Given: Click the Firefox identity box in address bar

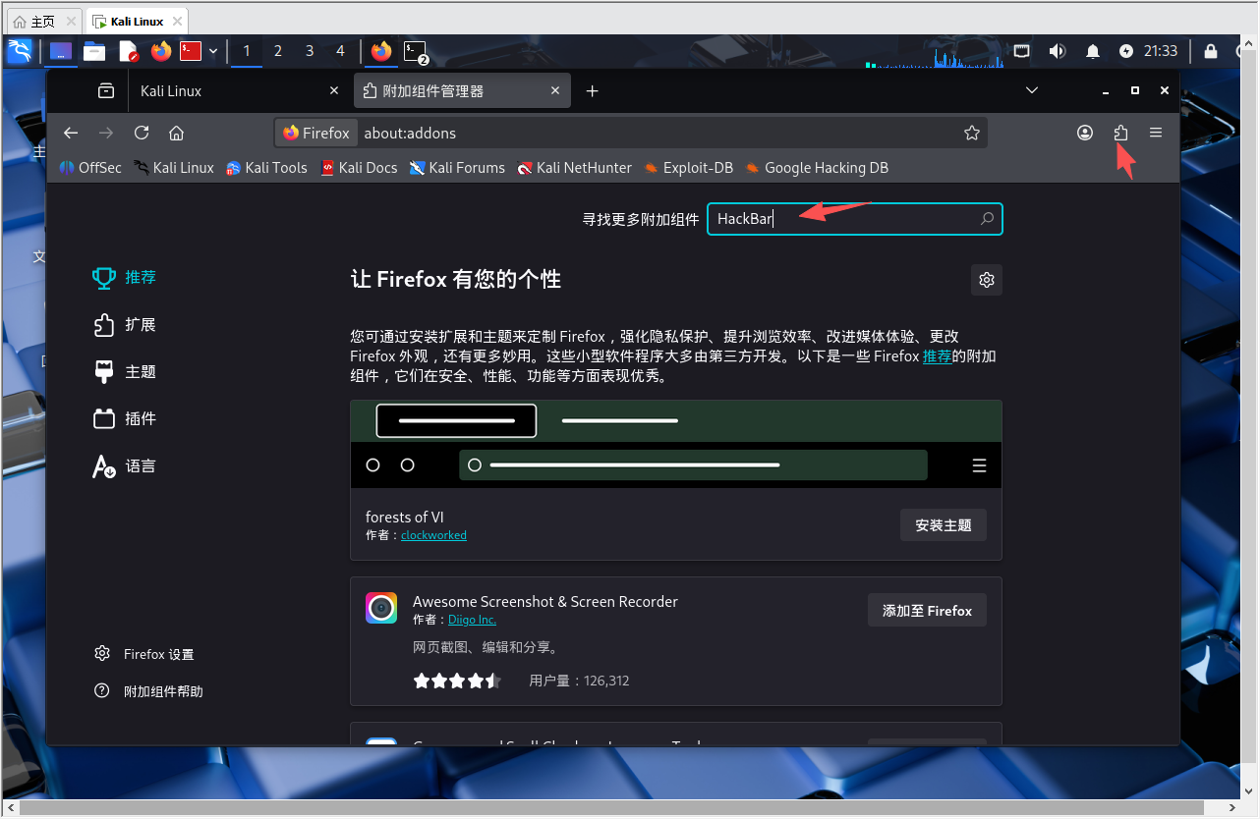Looking at the screenshot, I should tap(316, 133).
